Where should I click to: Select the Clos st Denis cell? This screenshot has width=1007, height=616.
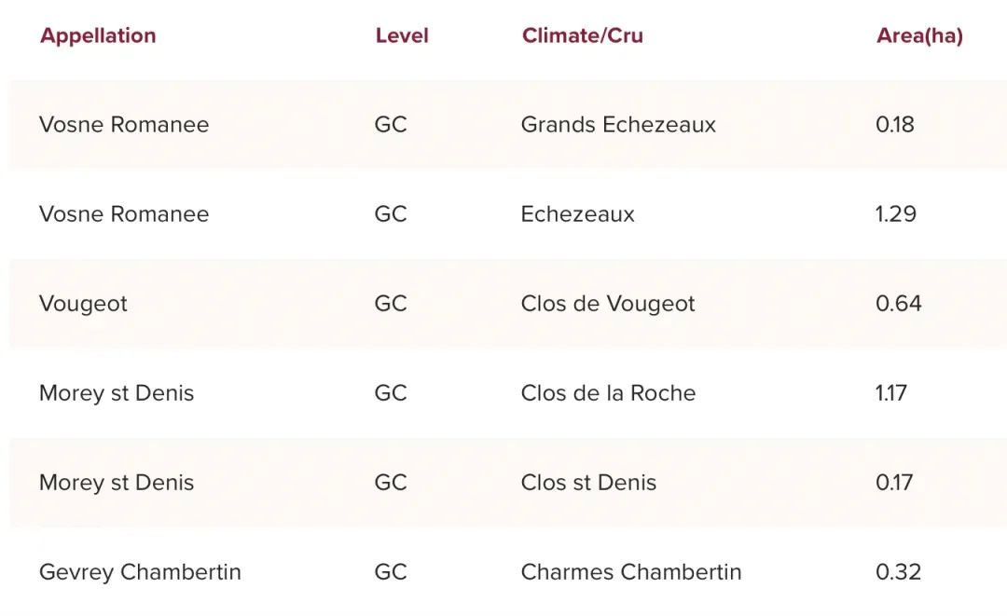pos(588,483)
